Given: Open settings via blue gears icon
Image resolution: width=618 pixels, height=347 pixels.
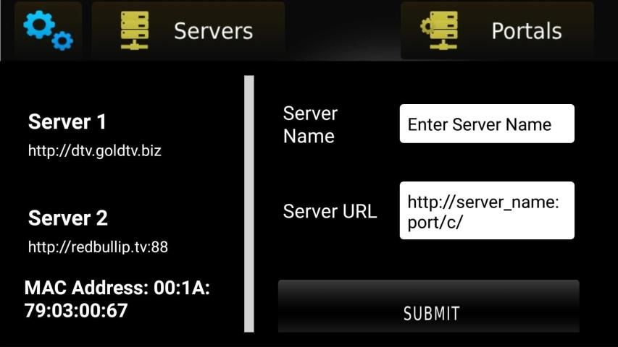Looking at the screenshot, I should pyautogui.click(x=48, y=30).
